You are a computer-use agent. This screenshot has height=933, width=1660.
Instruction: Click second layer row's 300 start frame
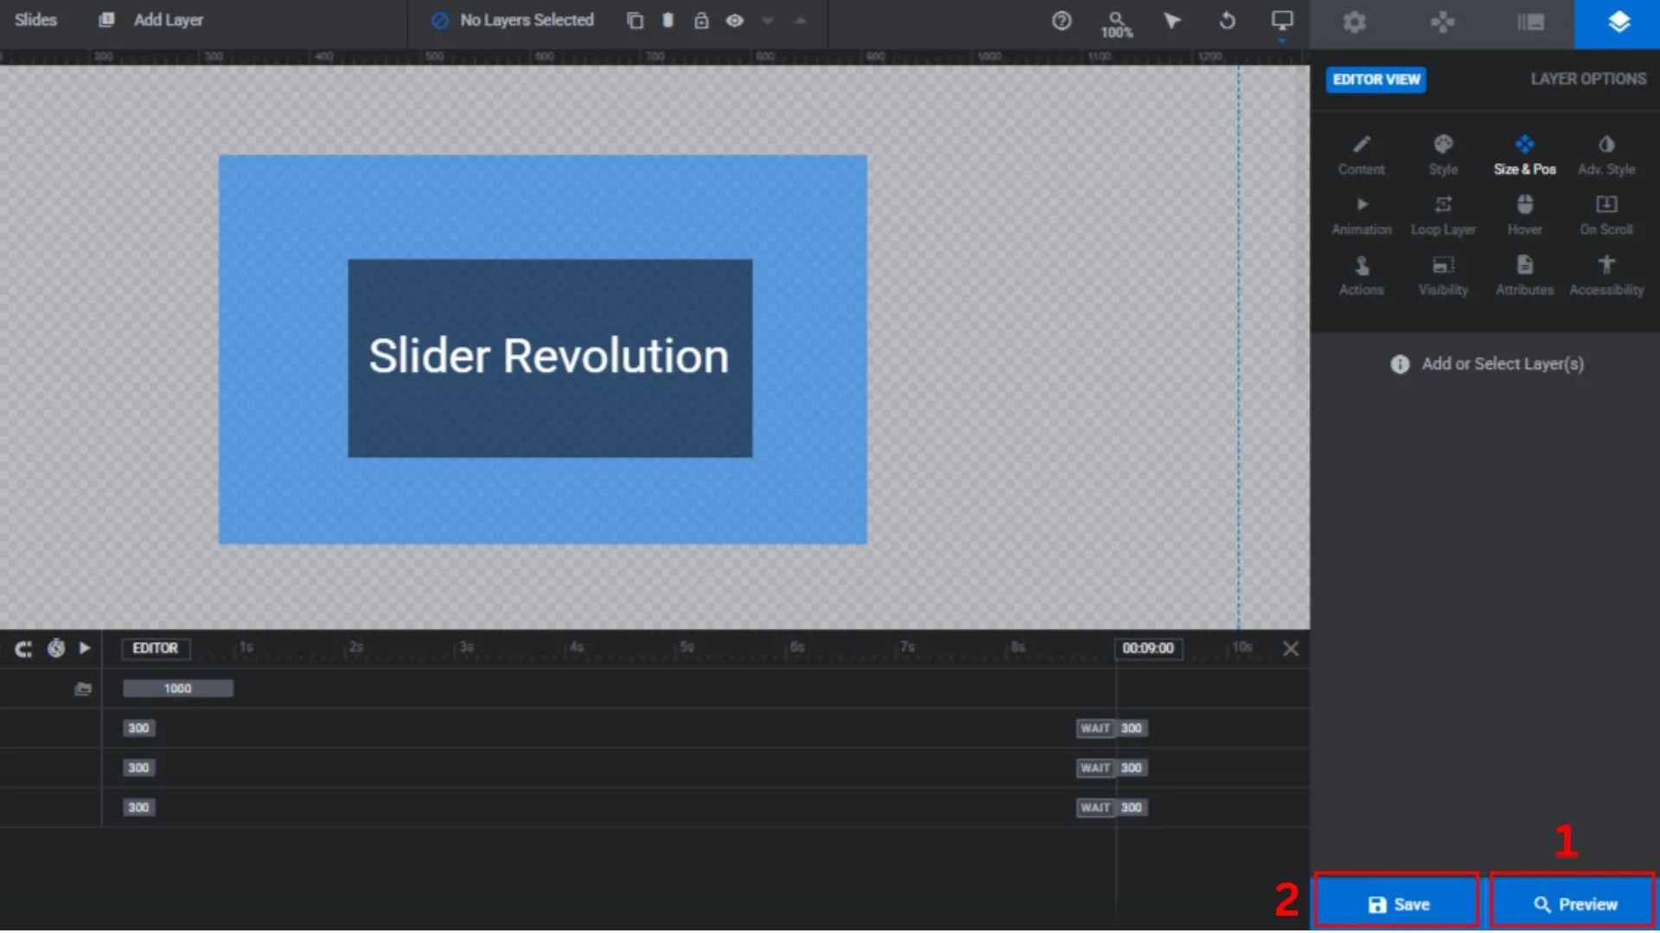tap(138, 768)
